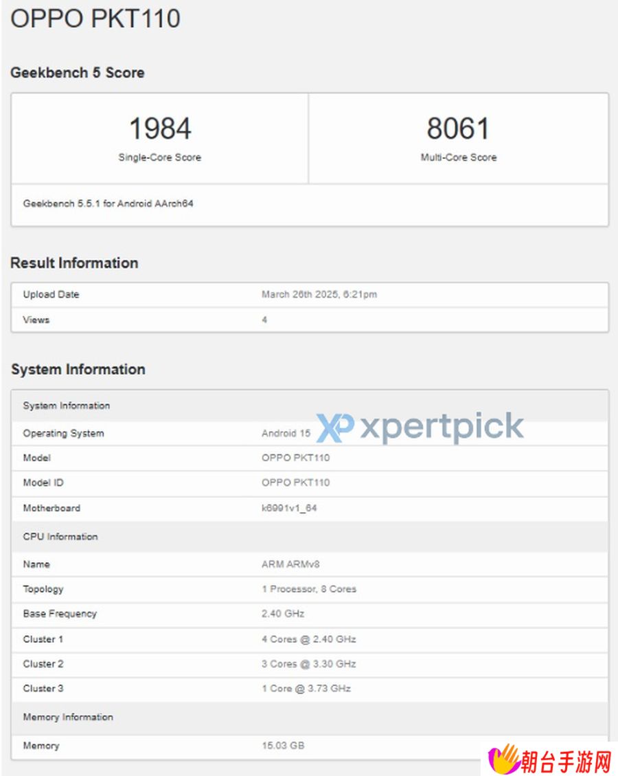Select the 'System Information' table subheader row
This screenshot has height=776, width=618.
click(x=310, y=406)
